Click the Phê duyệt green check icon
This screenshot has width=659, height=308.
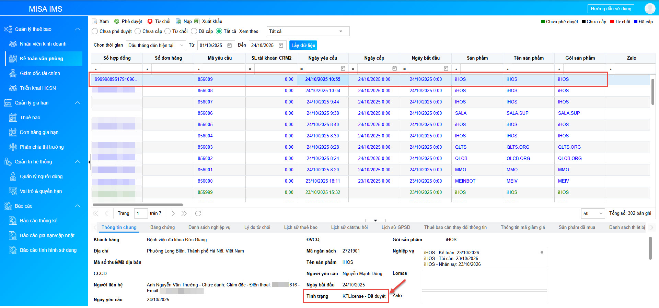click(117, 21)
